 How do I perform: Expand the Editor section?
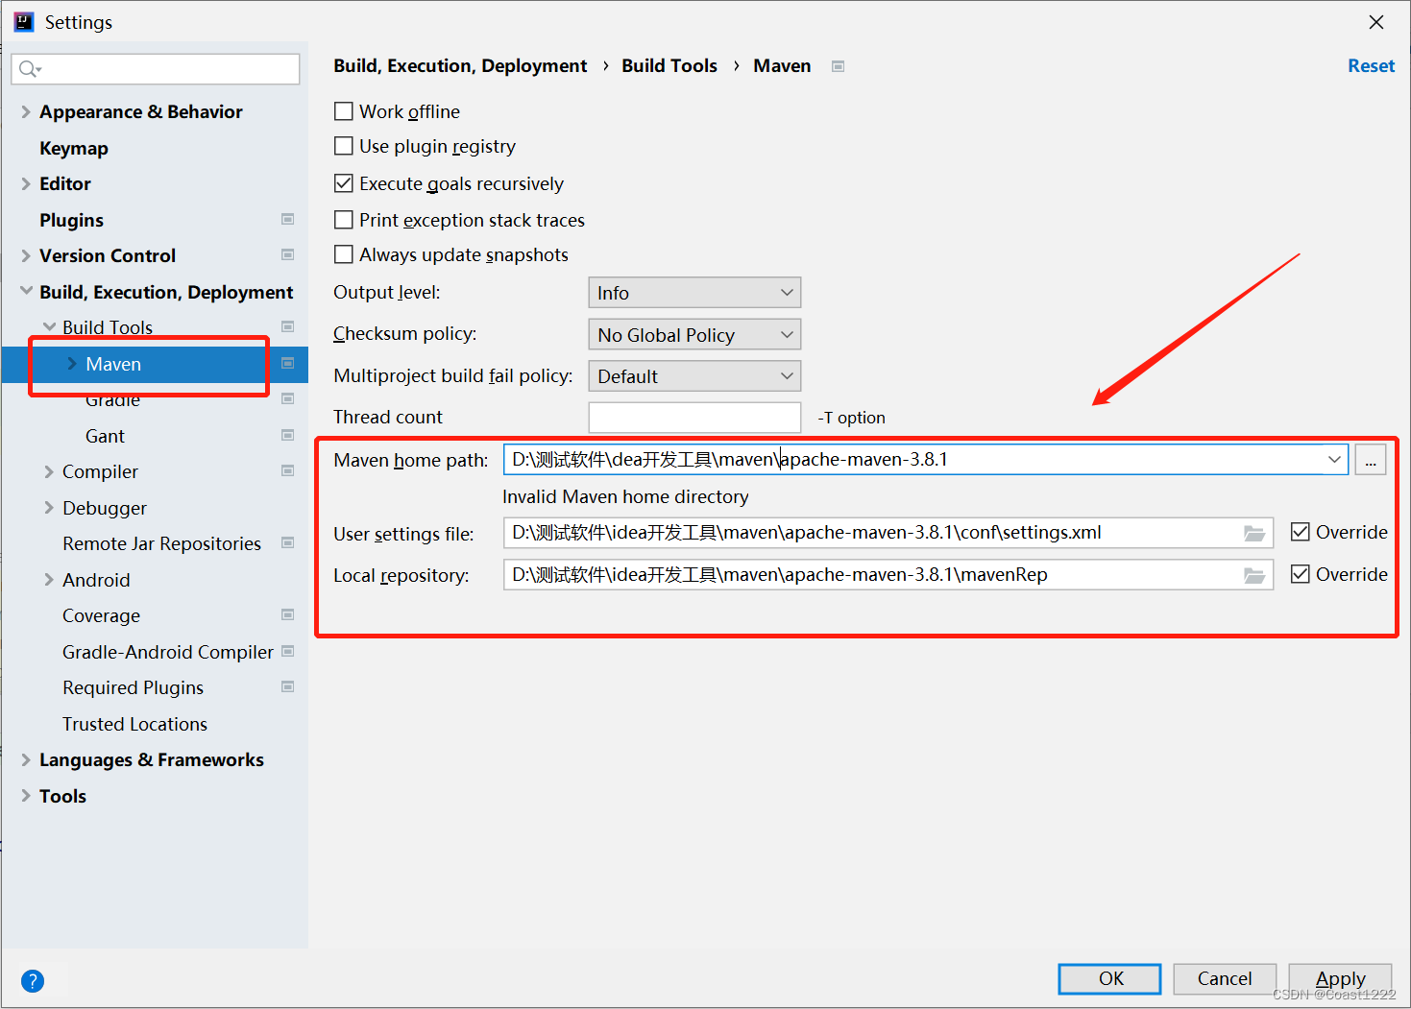tap(26, 183)
